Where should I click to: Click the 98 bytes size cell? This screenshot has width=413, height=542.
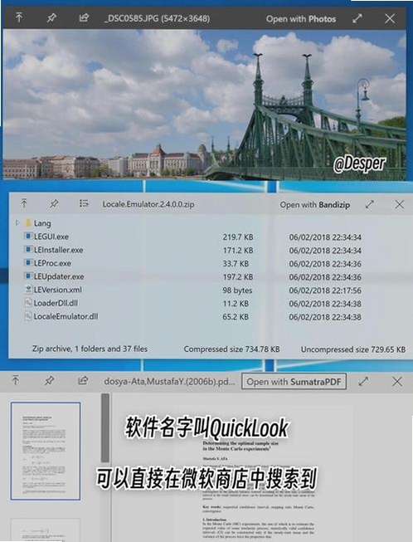pyautogui.click(x=237, y=291)
